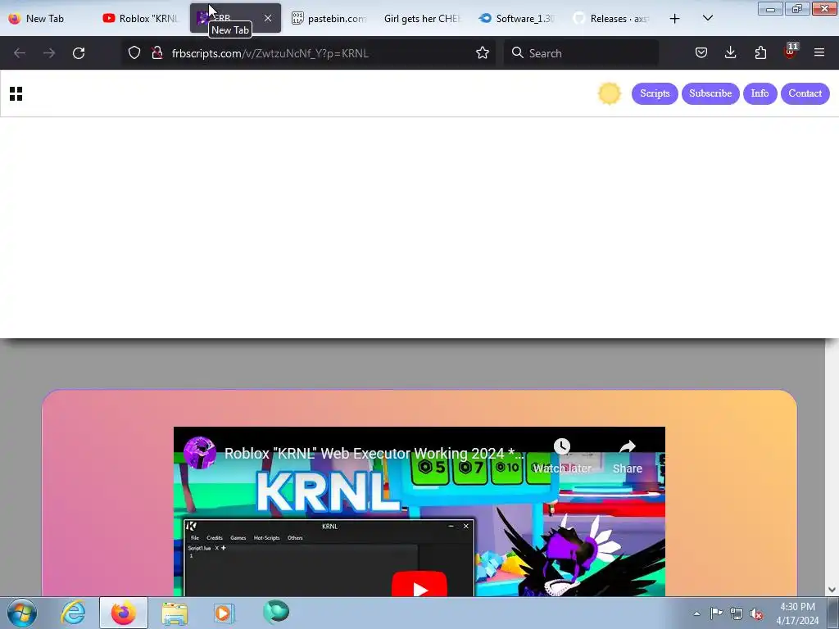This screenshot has height=629, width=839.
Task: Click the muted volume tray icon
Action: (x=756, y=614)
